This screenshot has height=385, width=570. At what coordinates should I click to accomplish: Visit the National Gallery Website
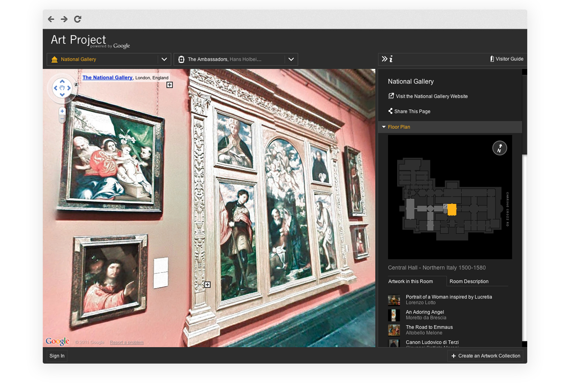point(428,96)
